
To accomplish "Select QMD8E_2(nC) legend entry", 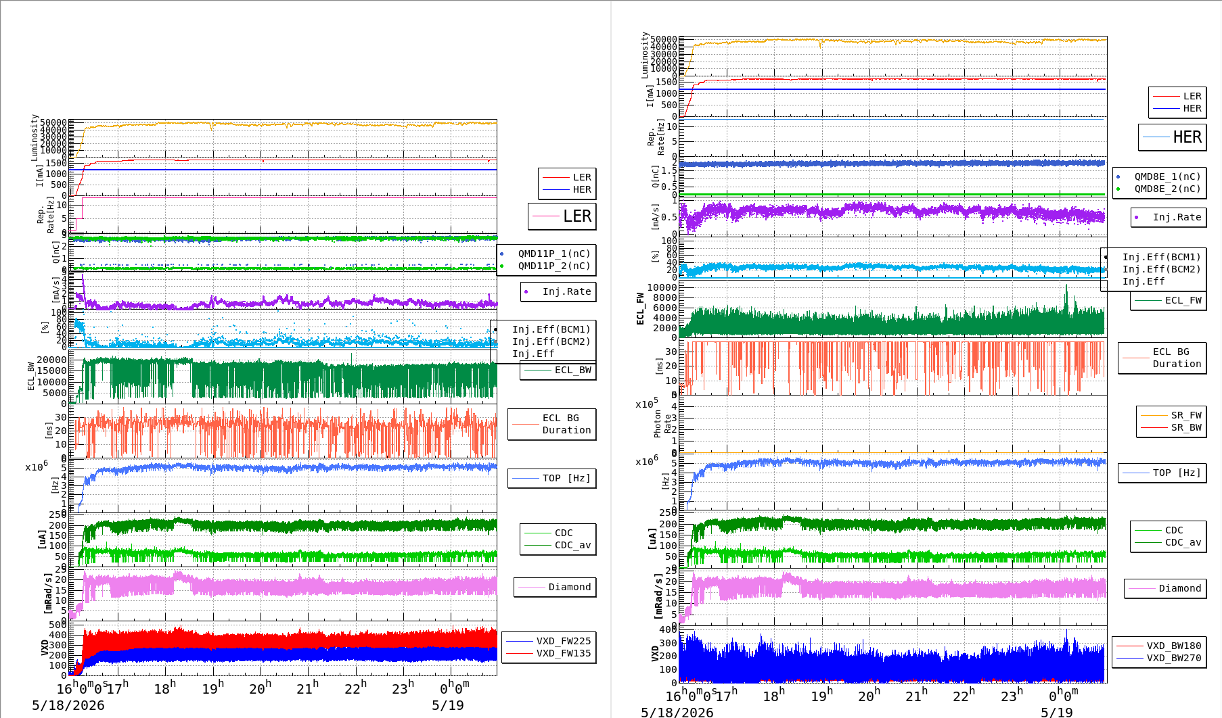I will [1167, 189].
